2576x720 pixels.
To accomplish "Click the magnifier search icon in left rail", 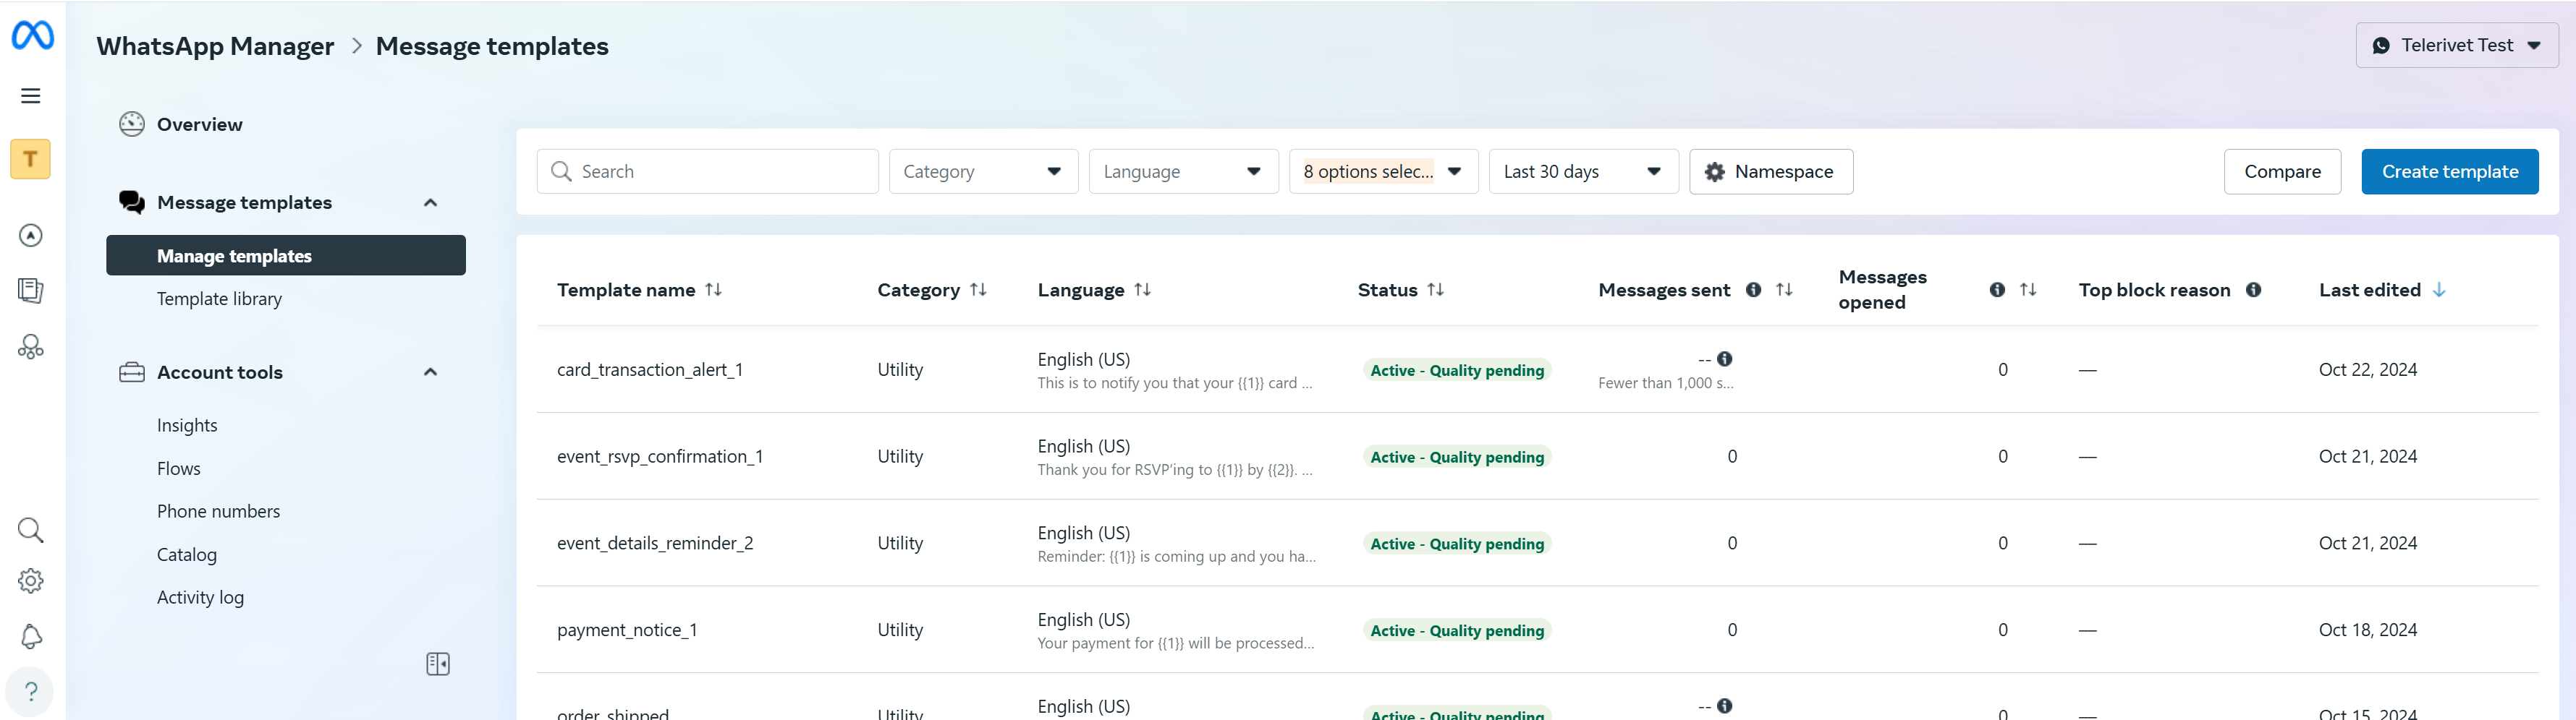I will 31,531.
